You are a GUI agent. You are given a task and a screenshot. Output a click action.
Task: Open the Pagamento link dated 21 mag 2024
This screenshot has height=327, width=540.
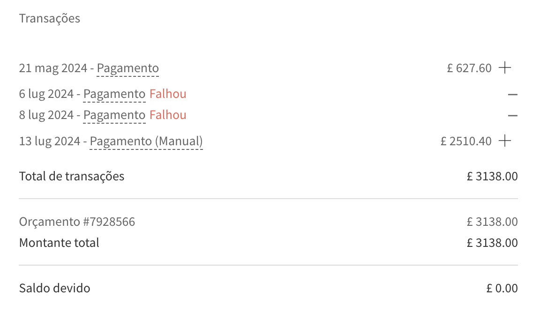[127, 68]
